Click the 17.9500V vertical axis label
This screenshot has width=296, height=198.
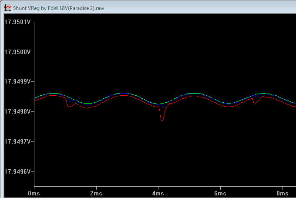pos(17,52)
